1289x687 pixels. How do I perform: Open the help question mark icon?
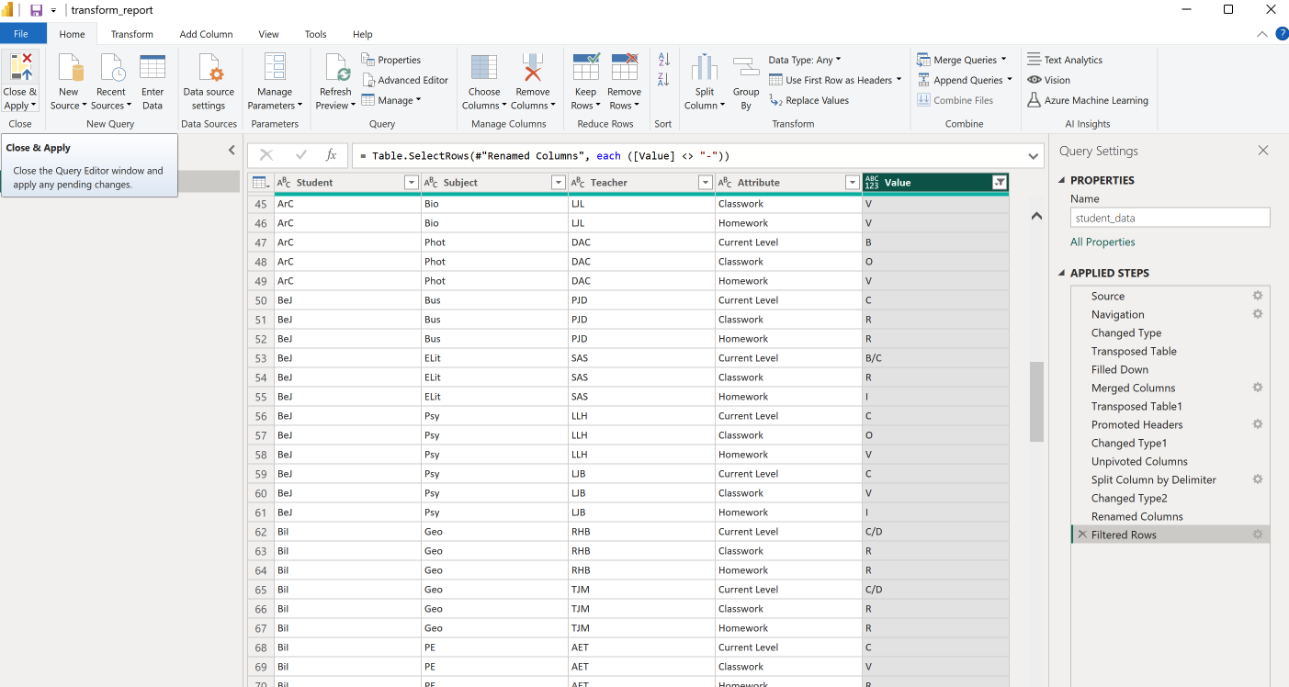(x=1283, y=34)
